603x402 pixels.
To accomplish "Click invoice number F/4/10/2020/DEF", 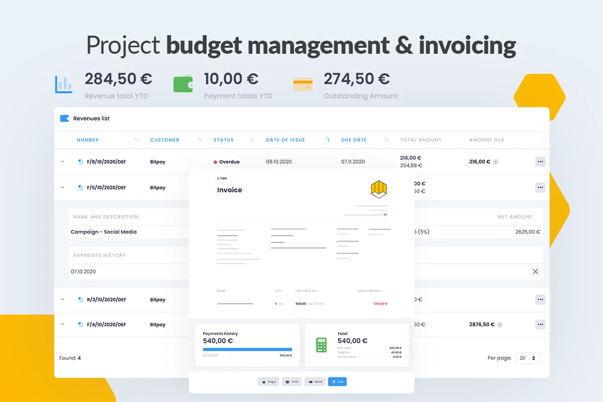I will 107,325.
